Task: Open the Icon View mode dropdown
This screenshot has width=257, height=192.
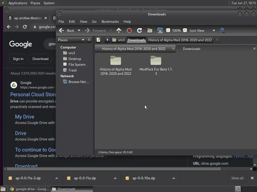Action: 202,30
